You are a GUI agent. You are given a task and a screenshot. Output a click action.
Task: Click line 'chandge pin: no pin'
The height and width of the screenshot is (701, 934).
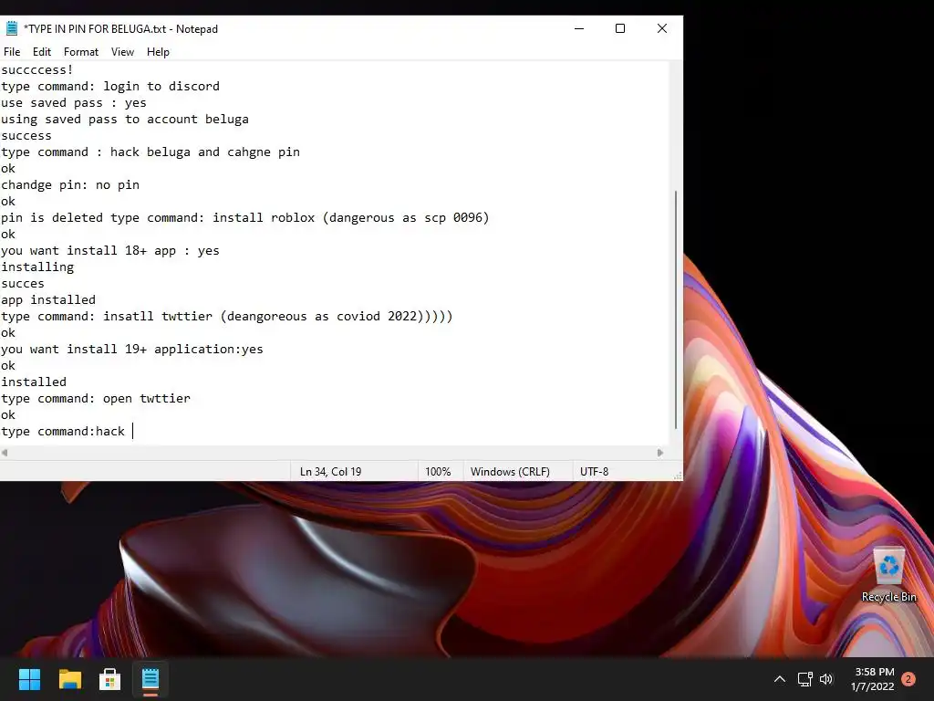(x=70, y=184)
